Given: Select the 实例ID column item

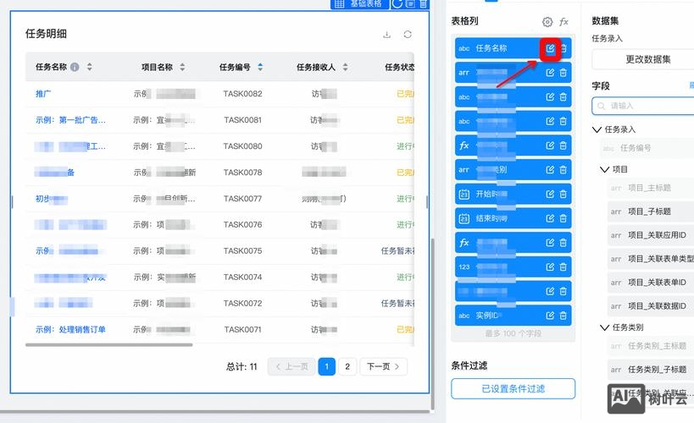Looking at the screenshot, I should point(513,316).
